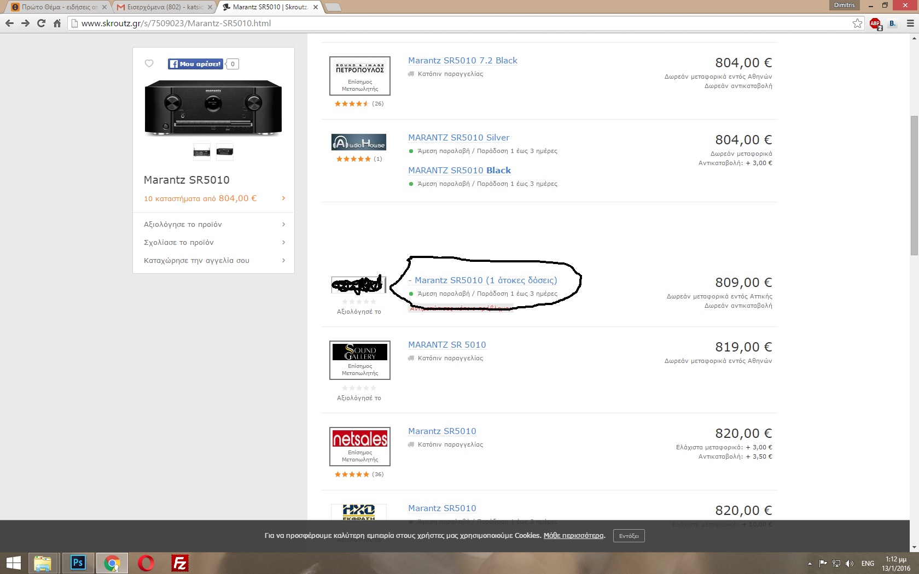The width and height of the screenshot is (919, 574).
Task: Add Marantz SR5010 to favorites heart icon
Action: (x=149, y=63)
